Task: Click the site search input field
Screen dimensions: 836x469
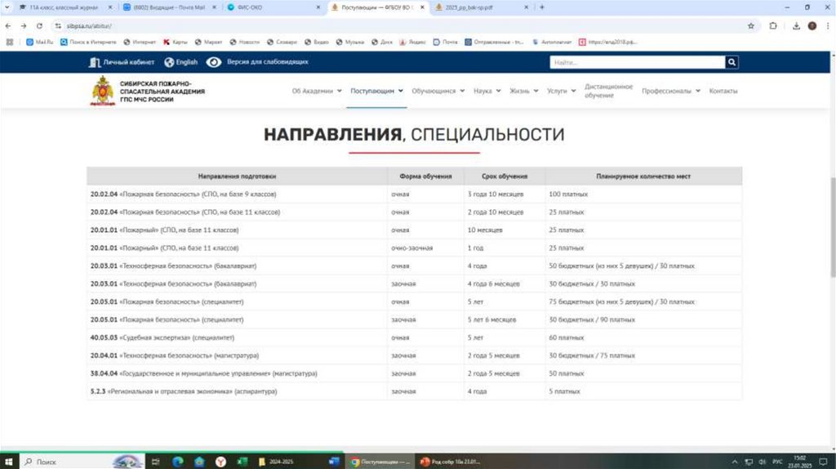Action: pos(637,62)
